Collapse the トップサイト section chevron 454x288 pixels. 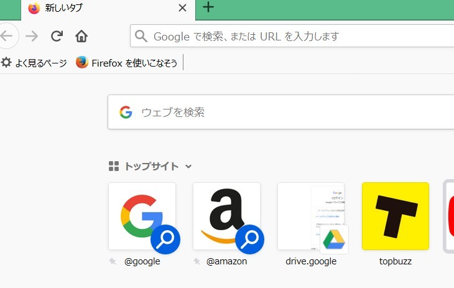coord(188,167)
